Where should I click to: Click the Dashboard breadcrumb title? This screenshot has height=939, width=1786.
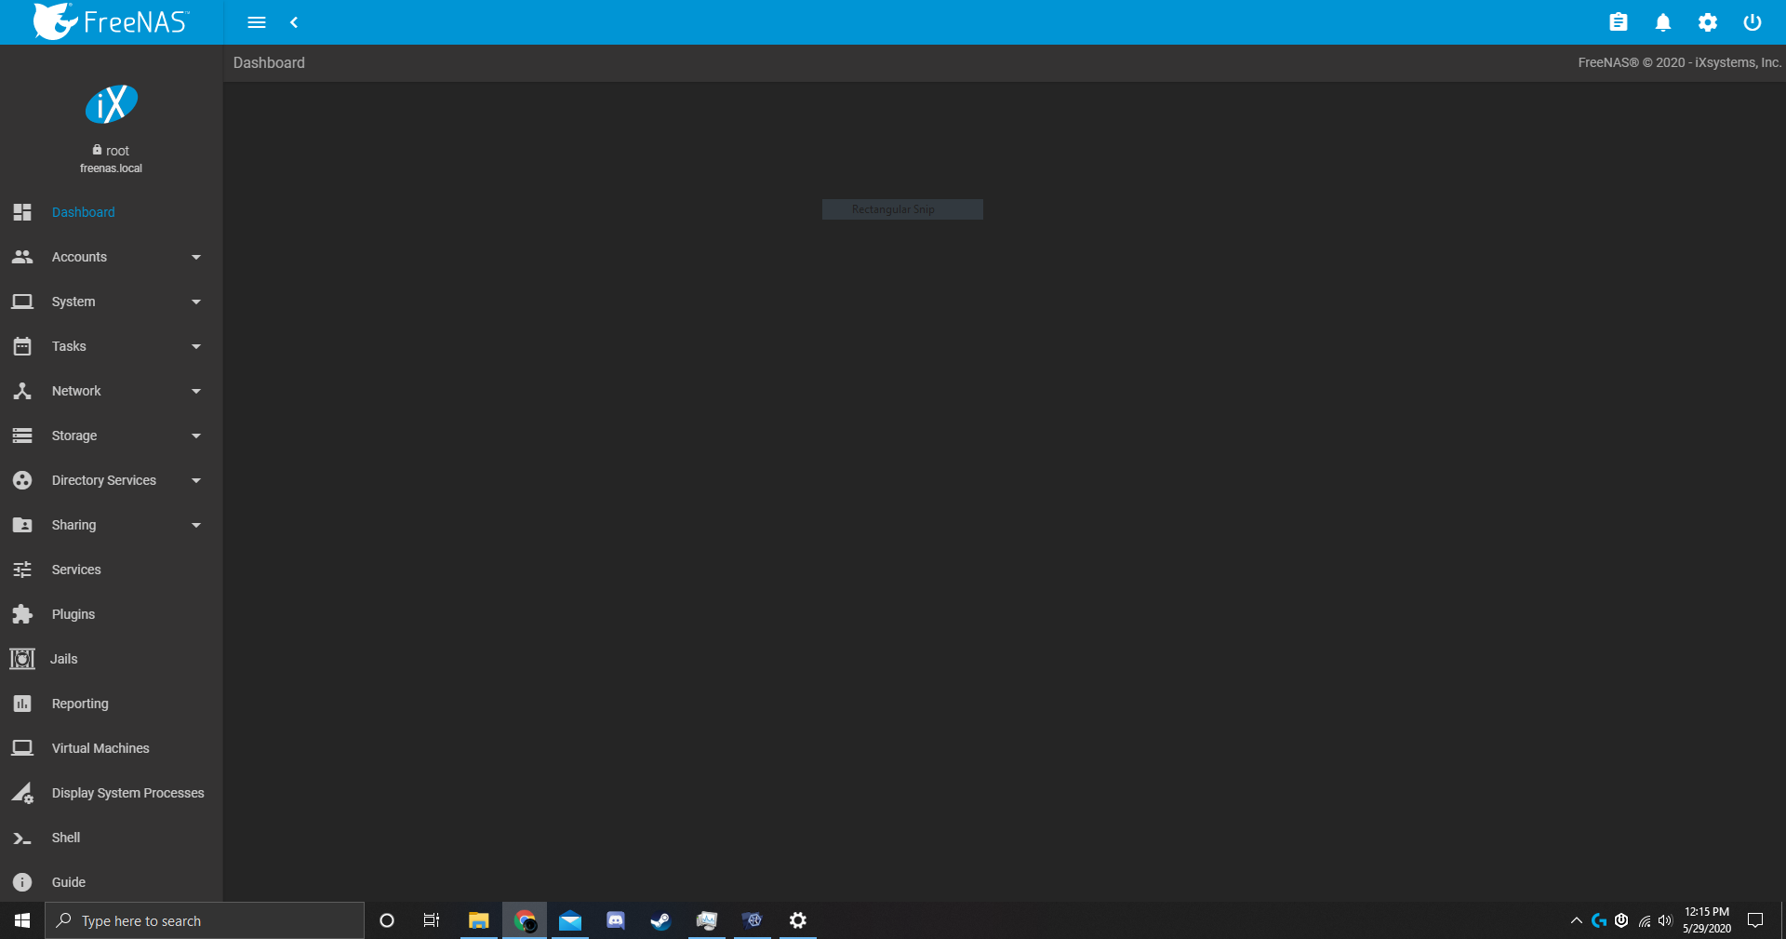click(x=269, y=62)
